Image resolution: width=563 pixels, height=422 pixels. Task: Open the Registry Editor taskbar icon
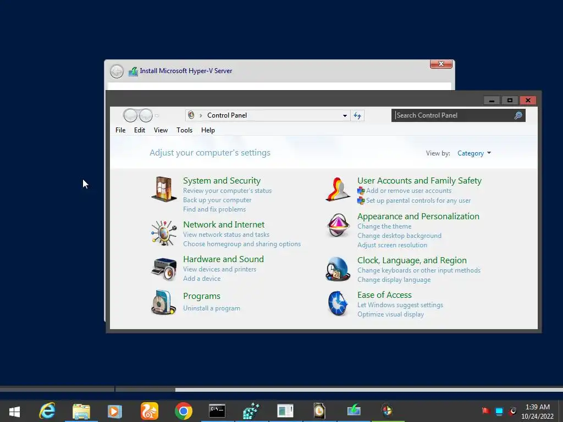coord(251,411)
